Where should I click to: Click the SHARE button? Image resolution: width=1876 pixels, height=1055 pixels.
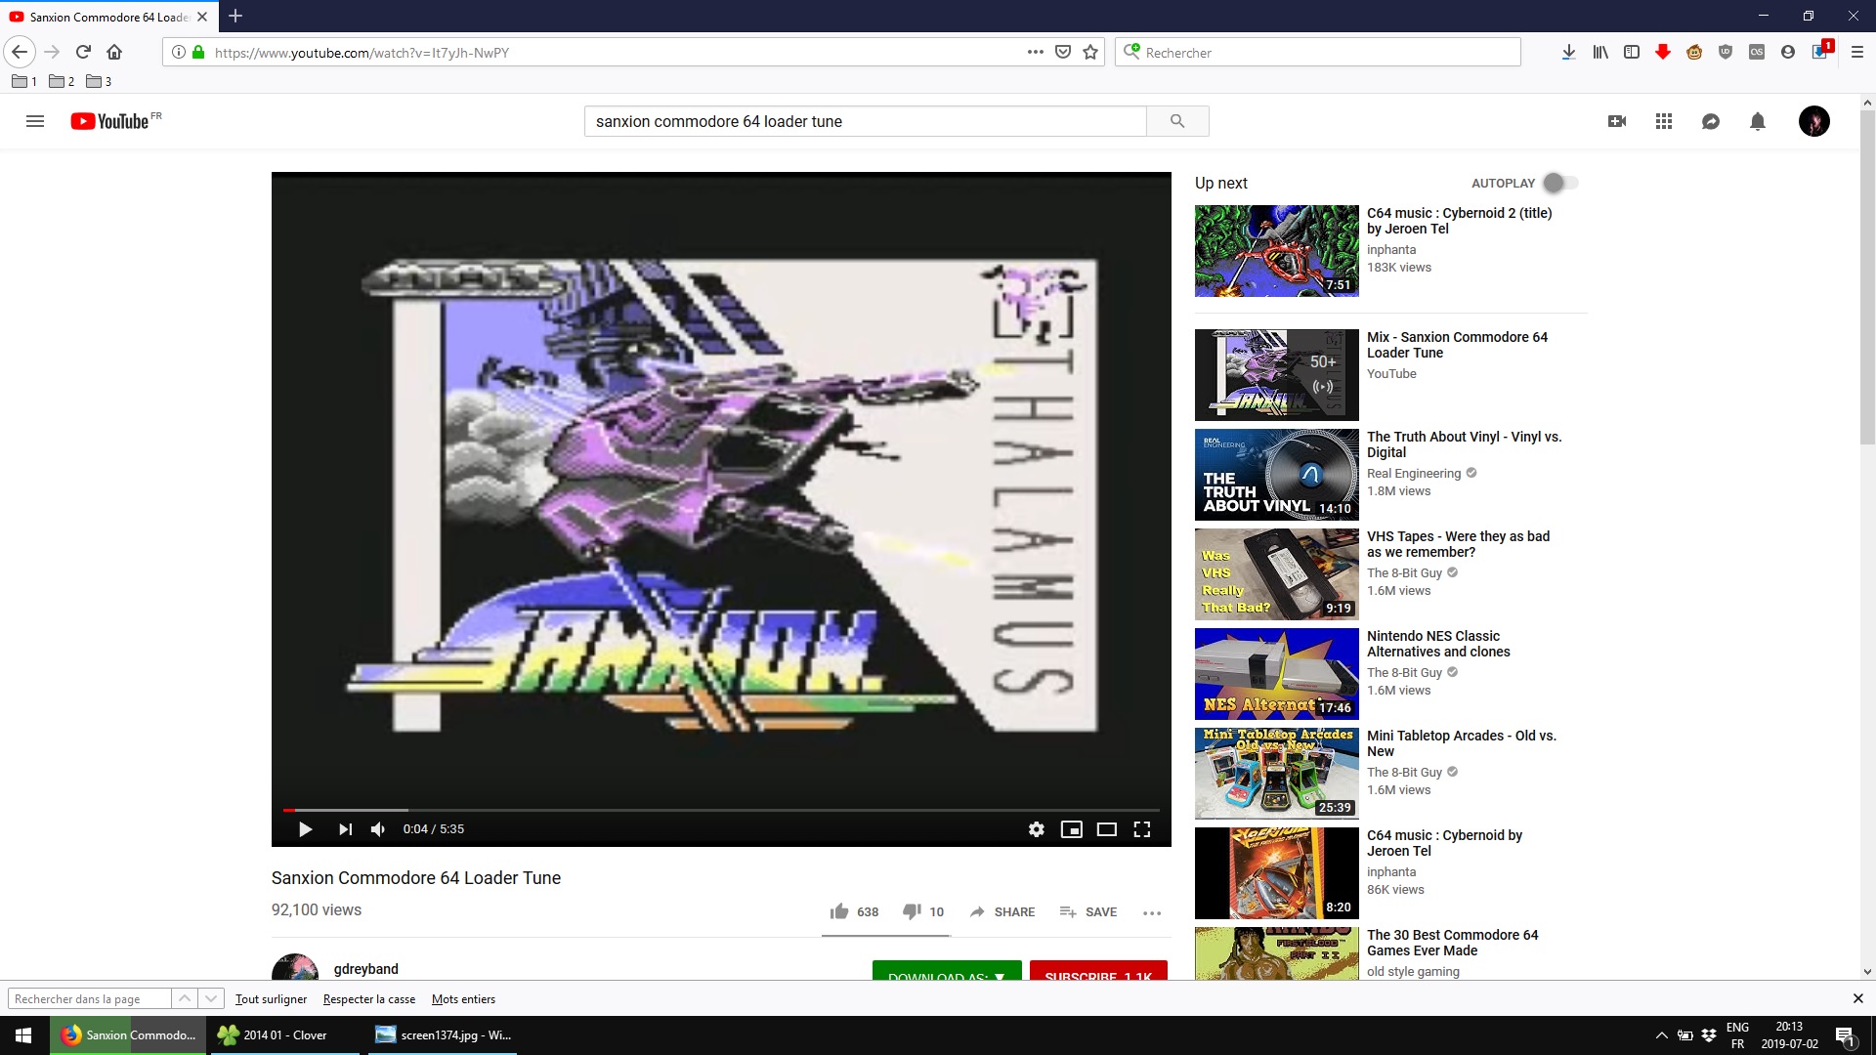click(x=1002, y=911)
